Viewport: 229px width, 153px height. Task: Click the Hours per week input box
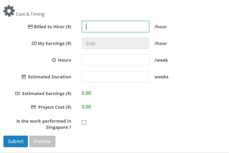(115, 60)
